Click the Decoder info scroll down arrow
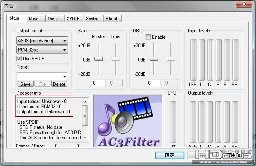 coord(85,138)
